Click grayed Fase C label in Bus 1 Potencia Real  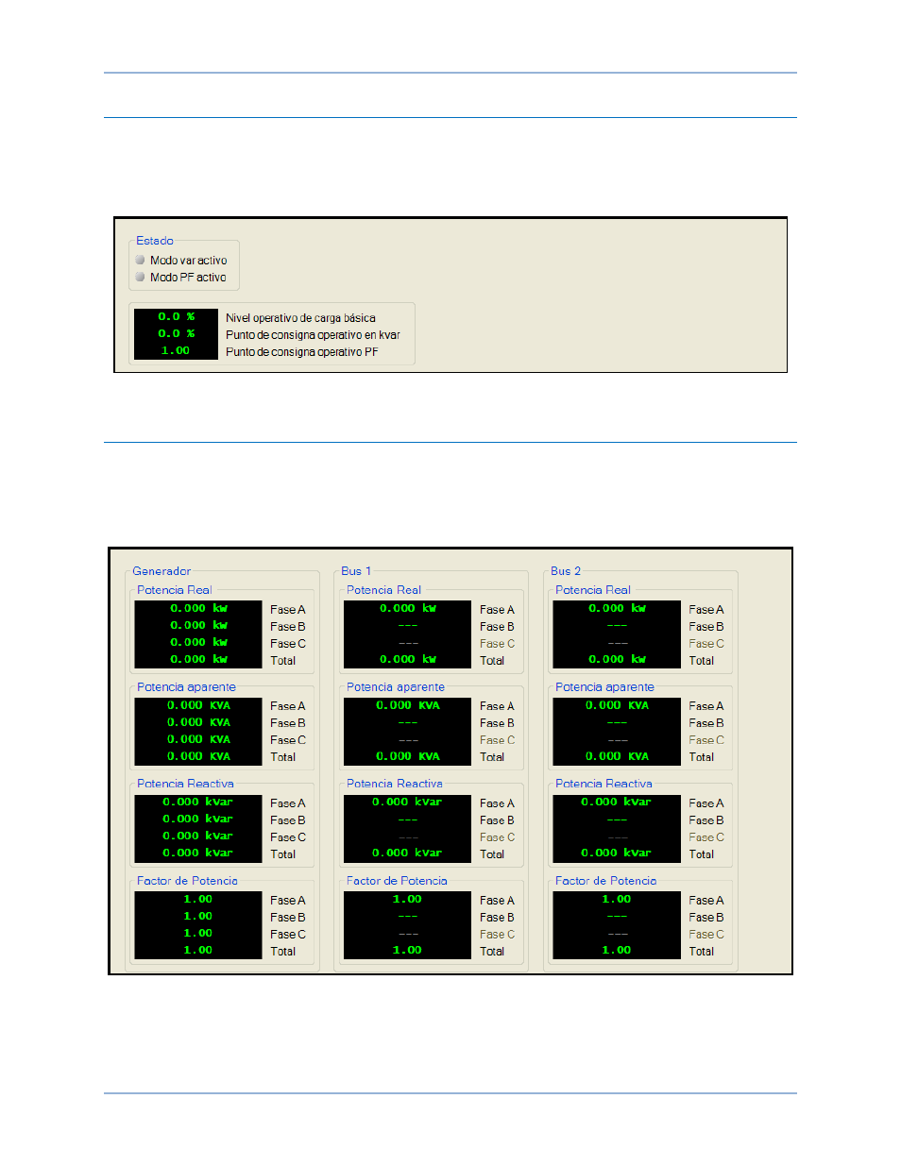498,644
